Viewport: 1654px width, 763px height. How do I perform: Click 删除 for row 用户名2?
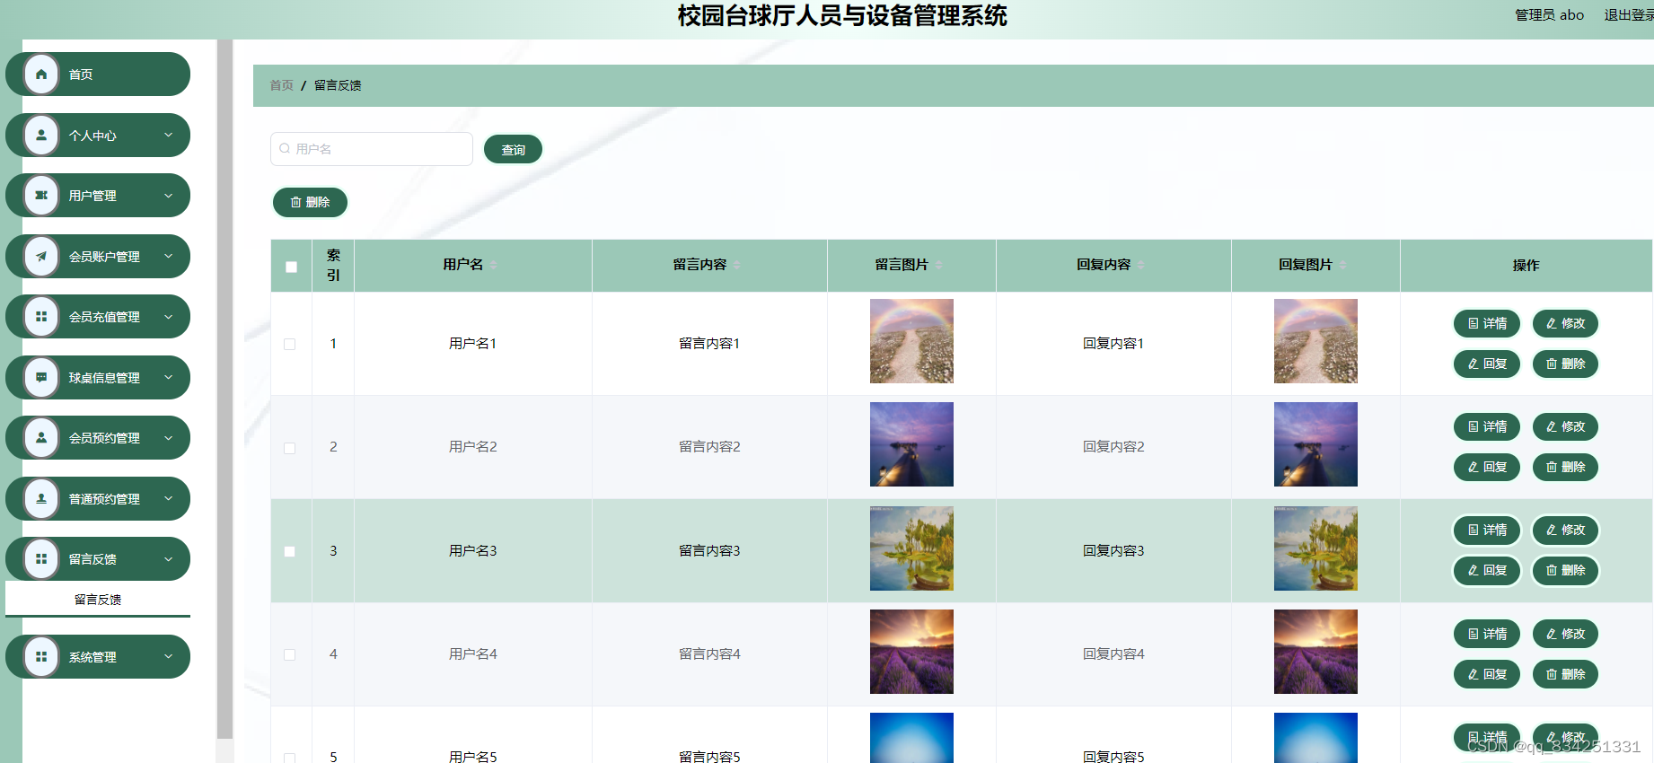click(1565, 467)
